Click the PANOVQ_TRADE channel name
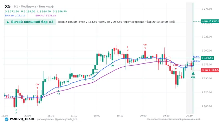This screenshot has height=123, width=219. coord(22,119)
